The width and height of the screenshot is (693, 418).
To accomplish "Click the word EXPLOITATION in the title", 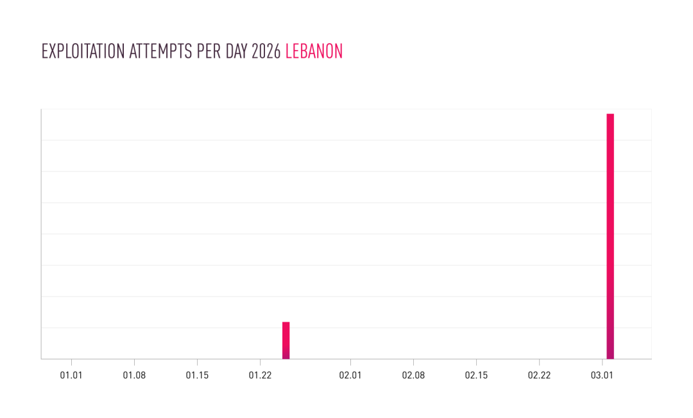I will pos(83,52).
